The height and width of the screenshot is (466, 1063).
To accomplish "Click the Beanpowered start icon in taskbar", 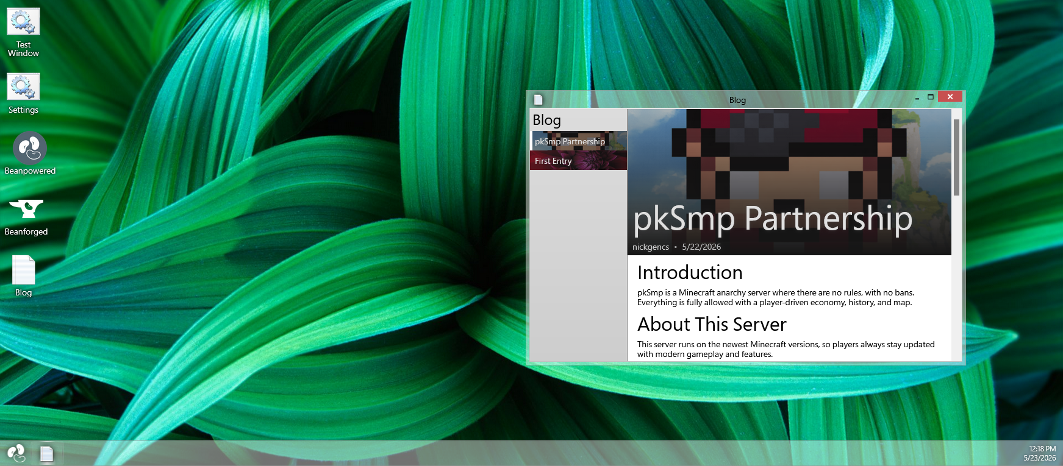I will (16, 453).
